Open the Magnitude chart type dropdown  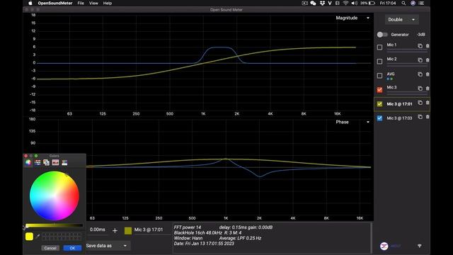pos(352,18)
